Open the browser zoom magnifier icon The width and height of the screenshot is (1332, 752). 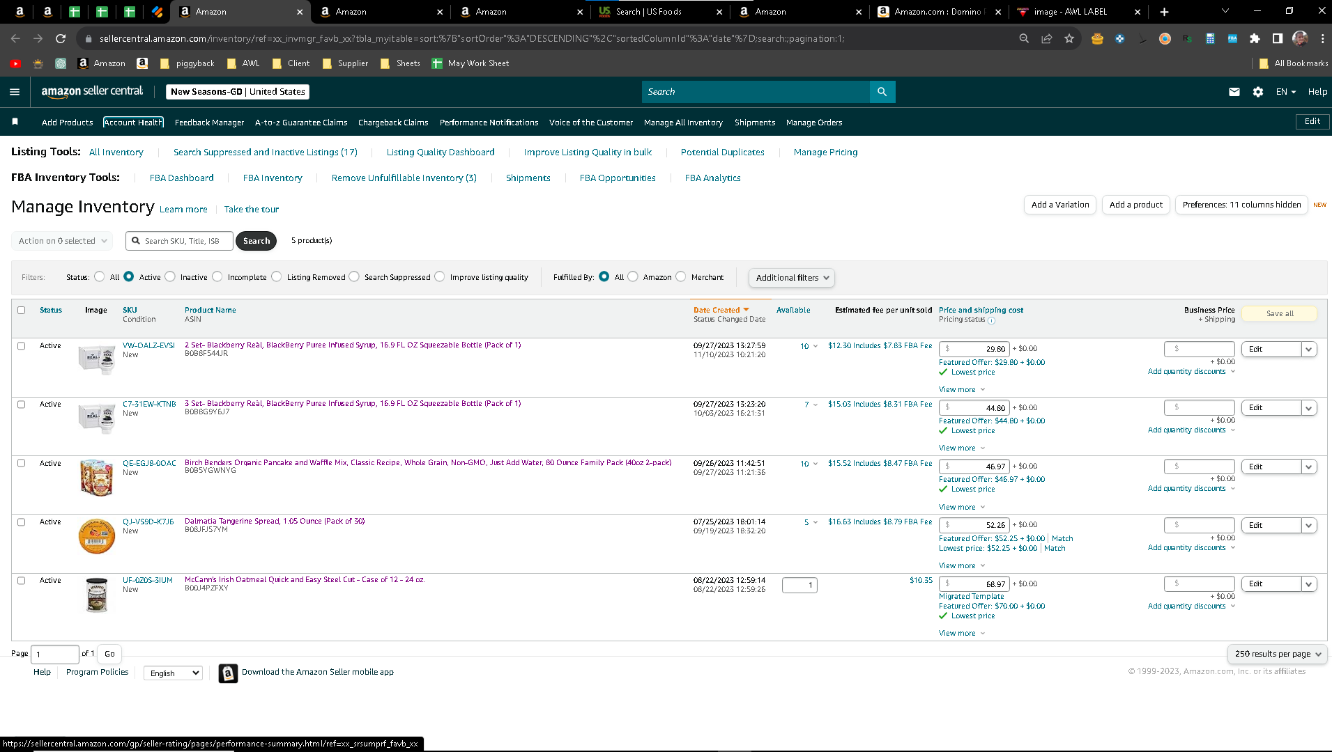point(1024,39)
